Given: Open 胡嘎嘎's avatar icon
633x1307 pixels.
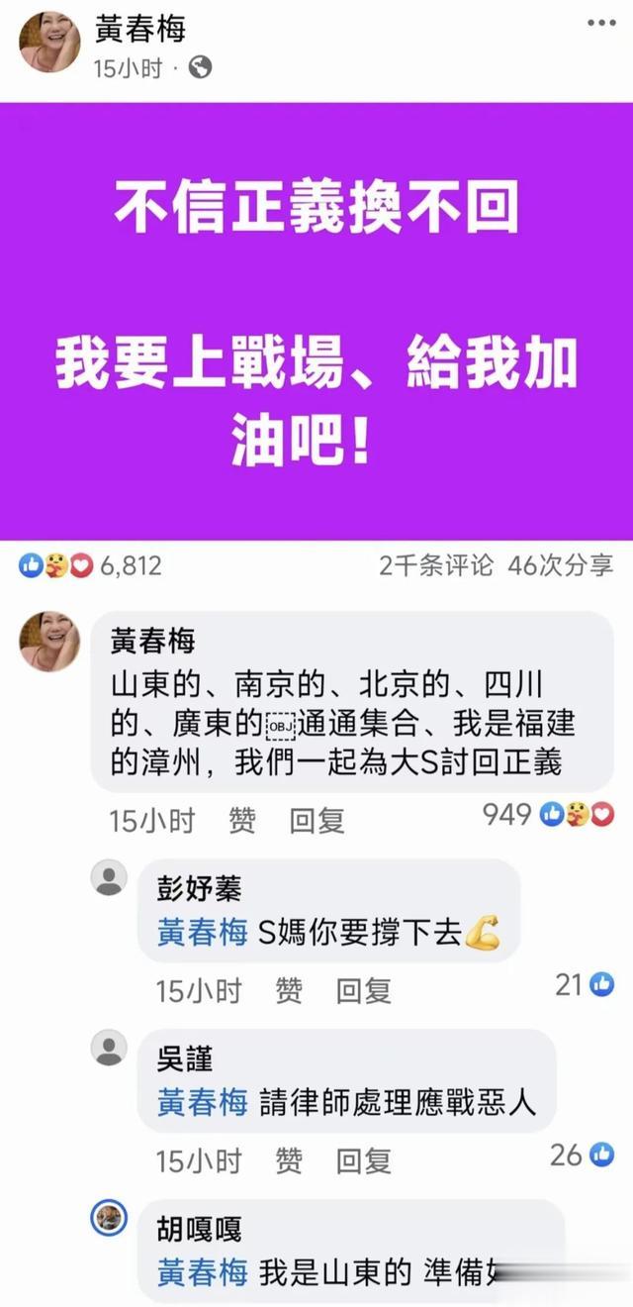Looking at the screenshot, I should (109, 1218).
